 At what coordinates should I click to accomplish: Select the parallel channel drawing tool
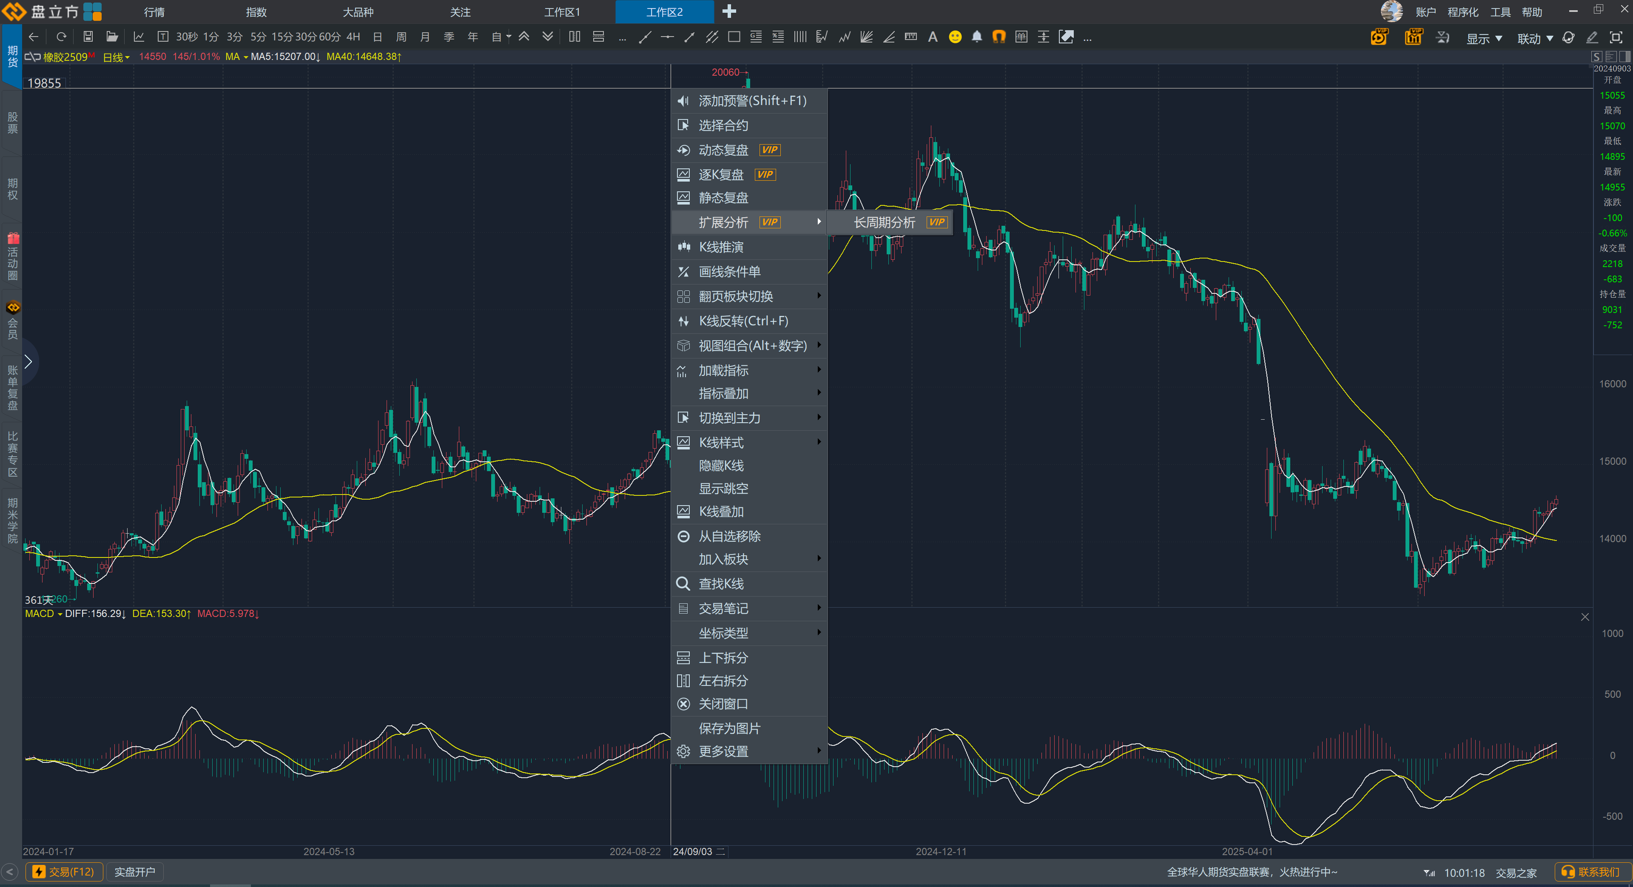[x=711, y=37]
